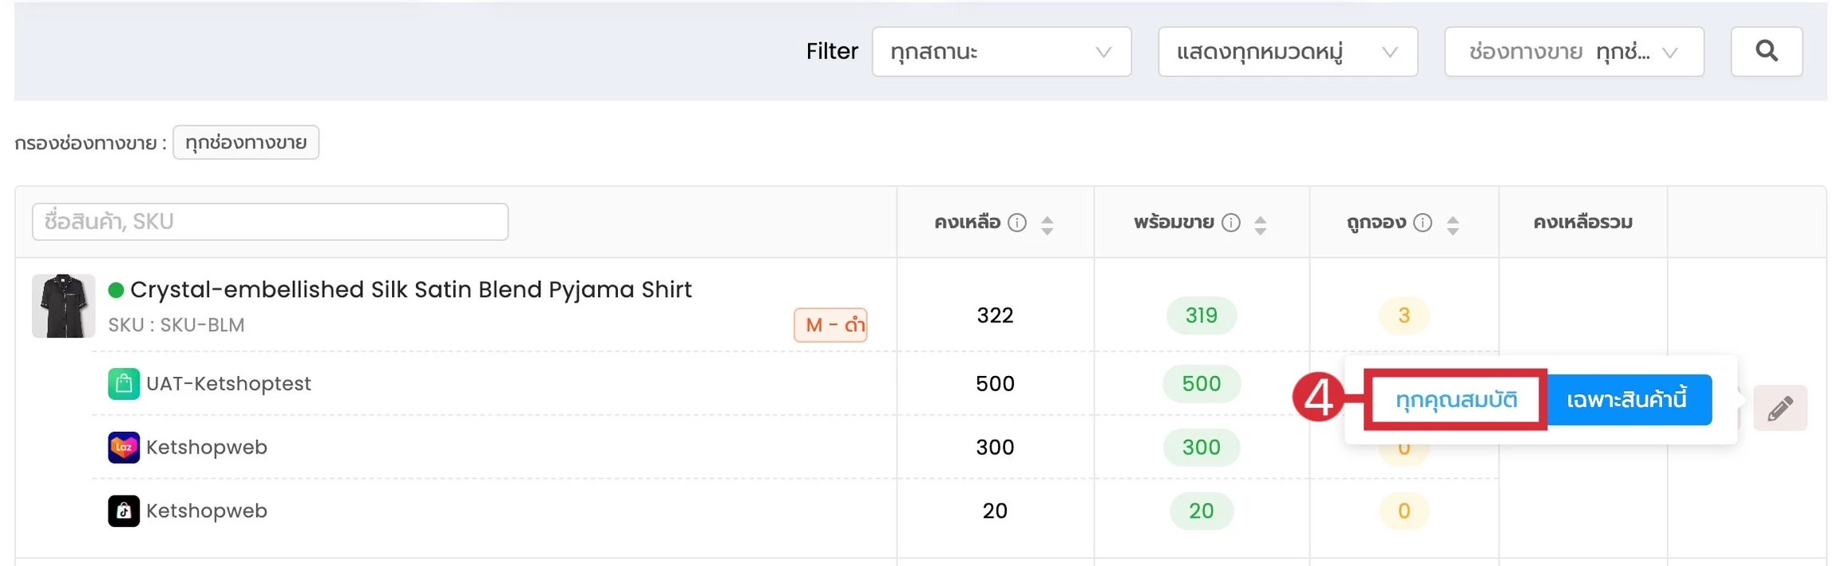This screenshot has width=1845, height=566.
Task: Click info icon beside คงเหลือ
Action: click(x=1016, y=223)
